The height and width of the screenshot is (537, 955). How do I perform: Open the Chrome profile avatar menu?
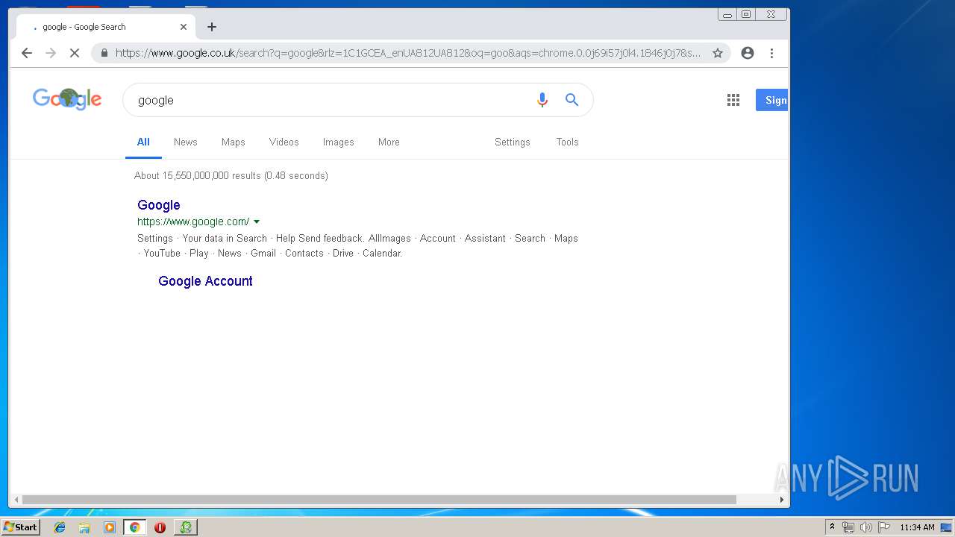point(748,53)
